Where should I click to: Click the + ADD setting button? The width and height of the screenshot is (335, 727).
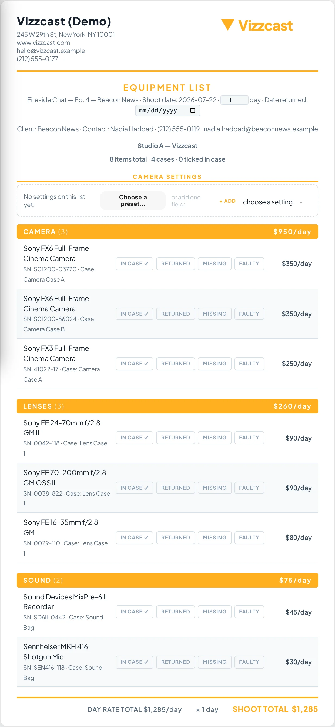(x=227, y=201)
